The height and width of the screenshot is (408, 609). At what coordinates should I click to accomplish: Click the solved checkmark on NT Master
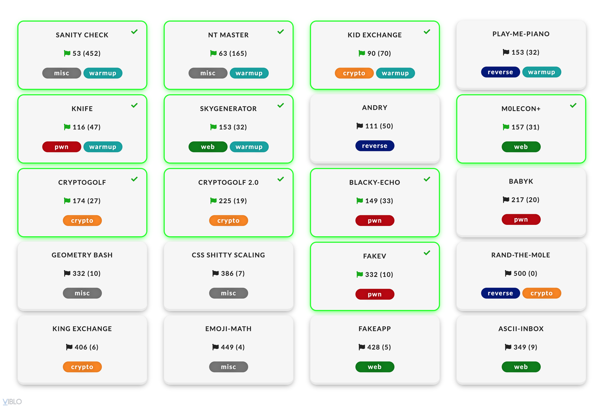coord(281,32)
